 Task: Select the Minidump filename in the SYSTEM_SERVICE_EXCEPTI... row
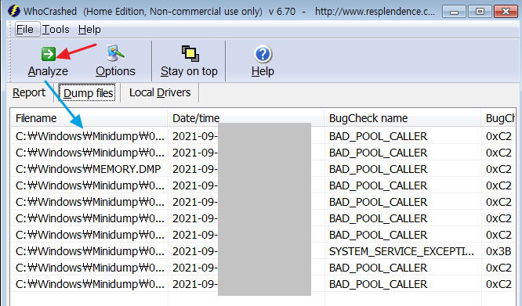coord(90,251)
